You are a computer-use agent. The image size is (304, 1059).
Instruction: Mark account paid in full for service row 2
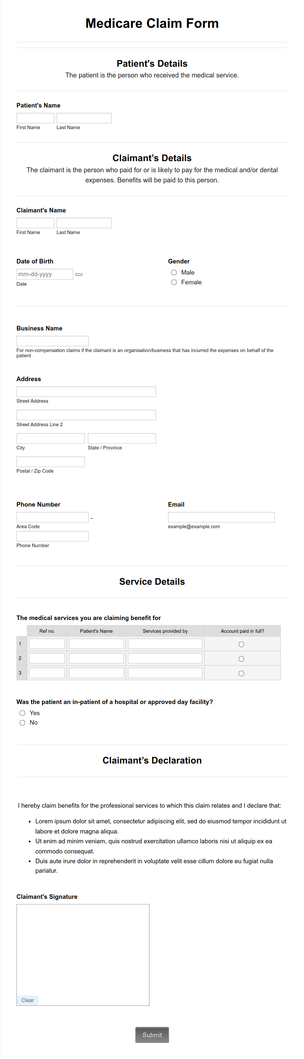242,659
